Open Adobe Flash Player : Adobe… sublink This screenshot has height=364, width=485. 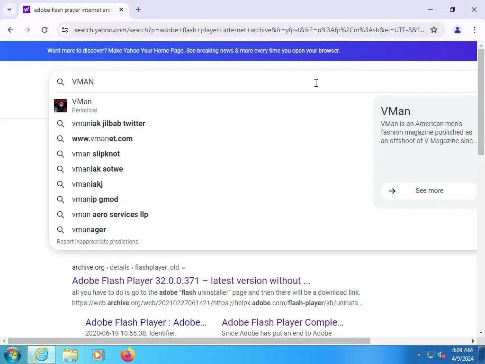pyautogui.click(x=146, y=322)
